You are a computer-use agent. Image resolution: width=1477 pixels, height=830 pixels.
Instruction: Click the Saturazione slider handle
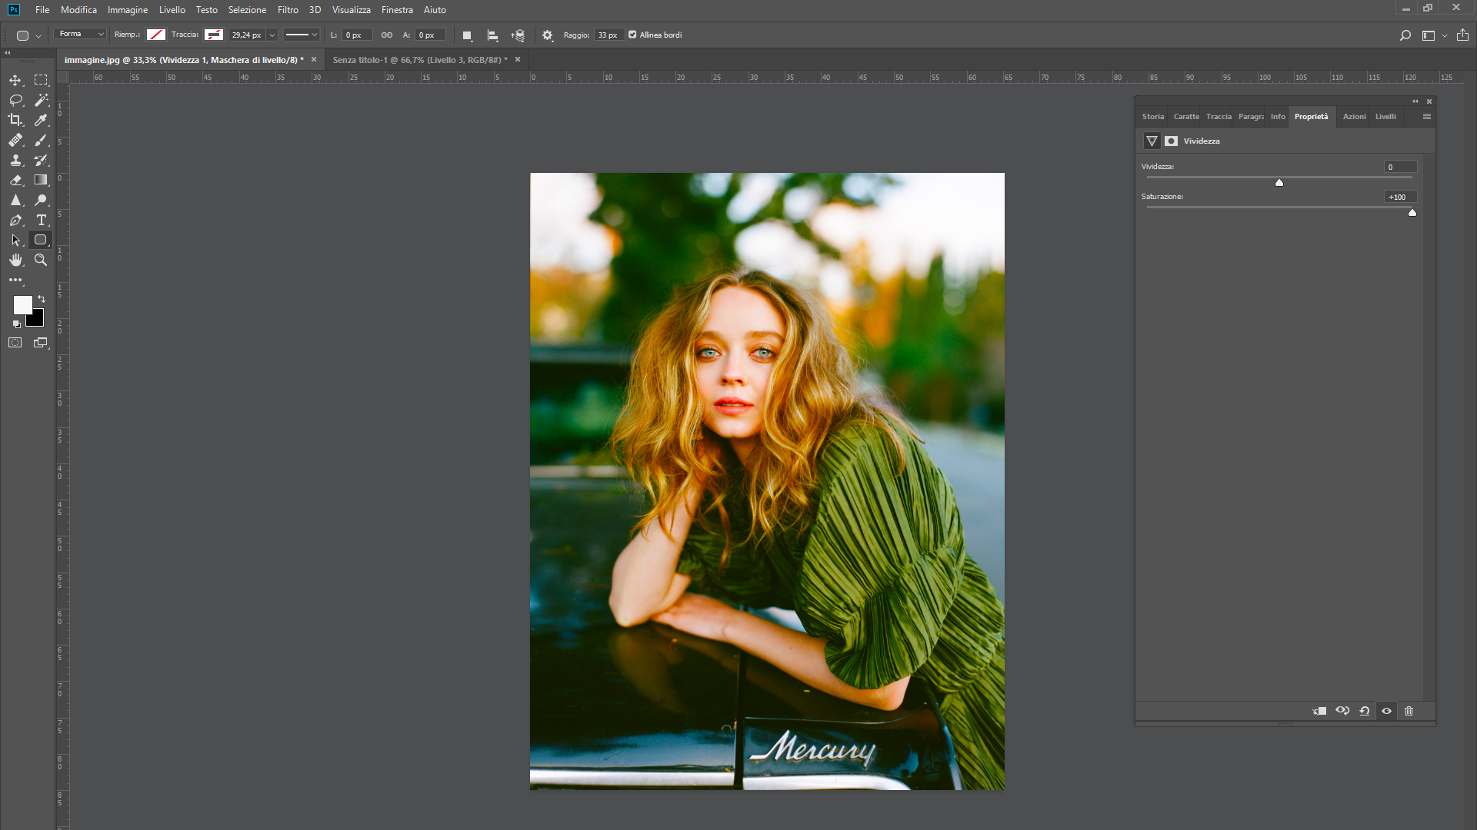1412,213
